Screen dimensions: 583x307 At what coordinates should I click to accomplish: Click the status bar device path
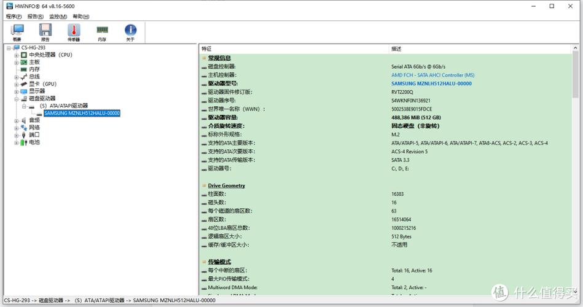(110, 300)
